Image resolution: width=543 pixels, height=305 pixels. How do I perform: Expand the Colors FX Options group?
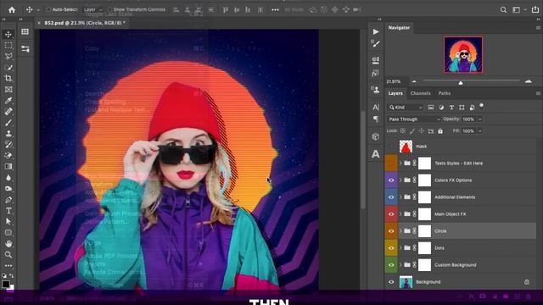pyautogui.click(x=400, y=180)
